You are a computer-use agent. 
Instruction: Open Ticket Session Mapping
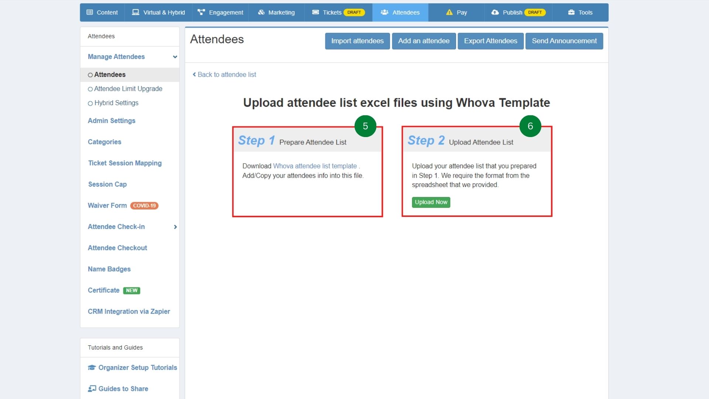[x=125, y=163]
